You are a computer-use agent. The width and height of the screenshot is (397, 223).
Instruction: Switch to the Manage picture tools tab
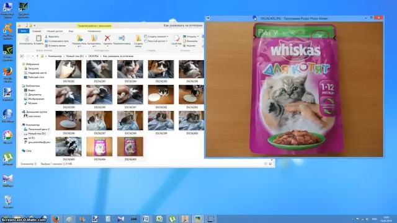pyautogui.click(x=94, y=31)
